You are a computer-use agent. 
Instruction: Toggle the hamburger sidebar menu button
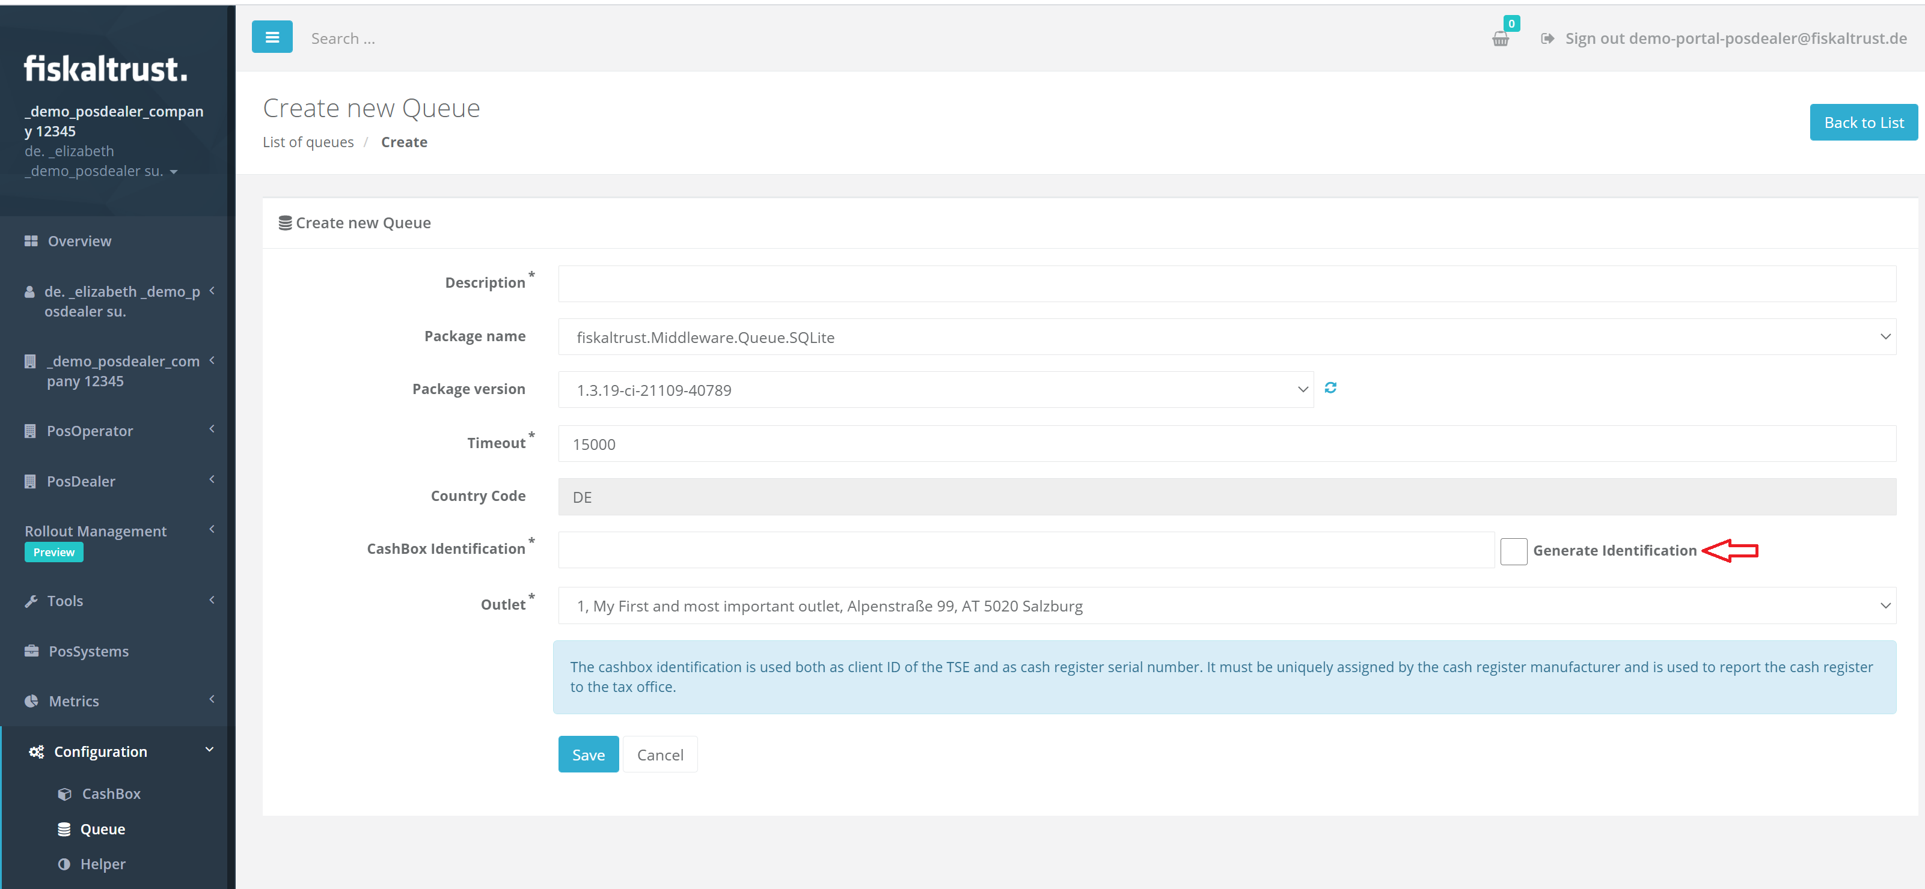click(272, 37)
